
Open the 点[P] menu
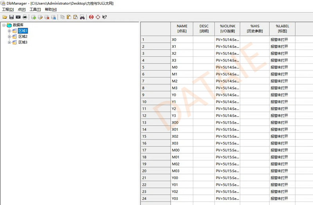[x=22, y=9]
